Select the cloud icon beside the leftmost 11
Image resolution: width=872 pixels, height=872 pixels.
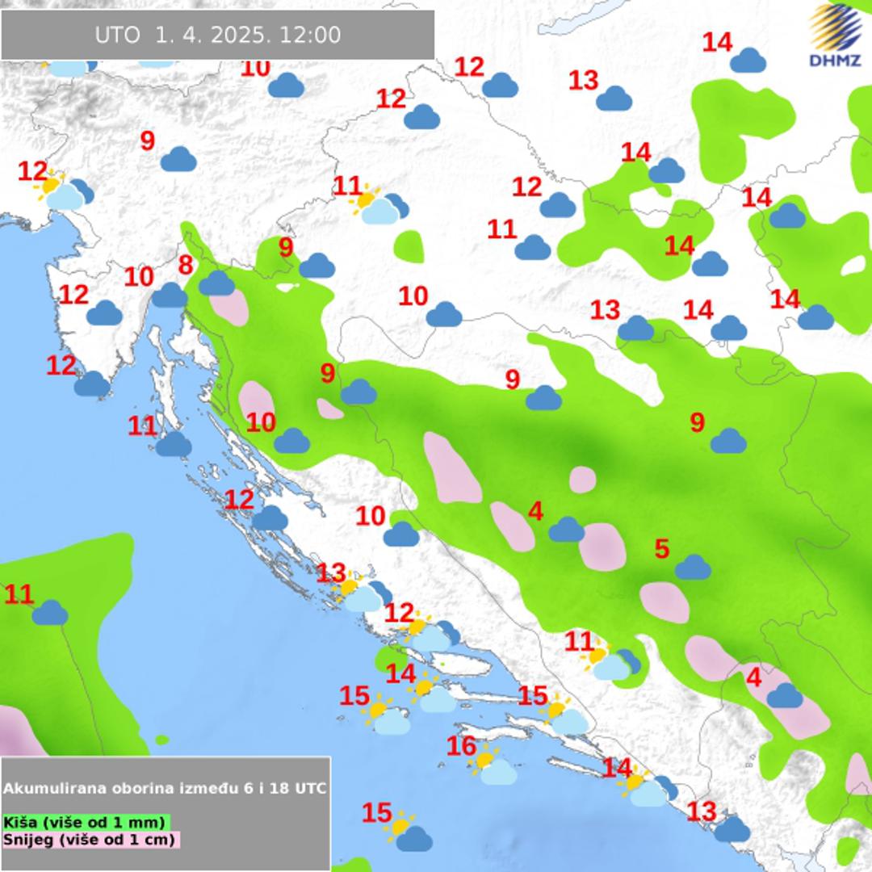pyautogui.click(x=50, y=613)
